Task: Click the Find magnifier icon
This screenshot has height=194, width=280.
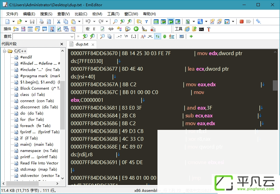Action: (115, 21)
